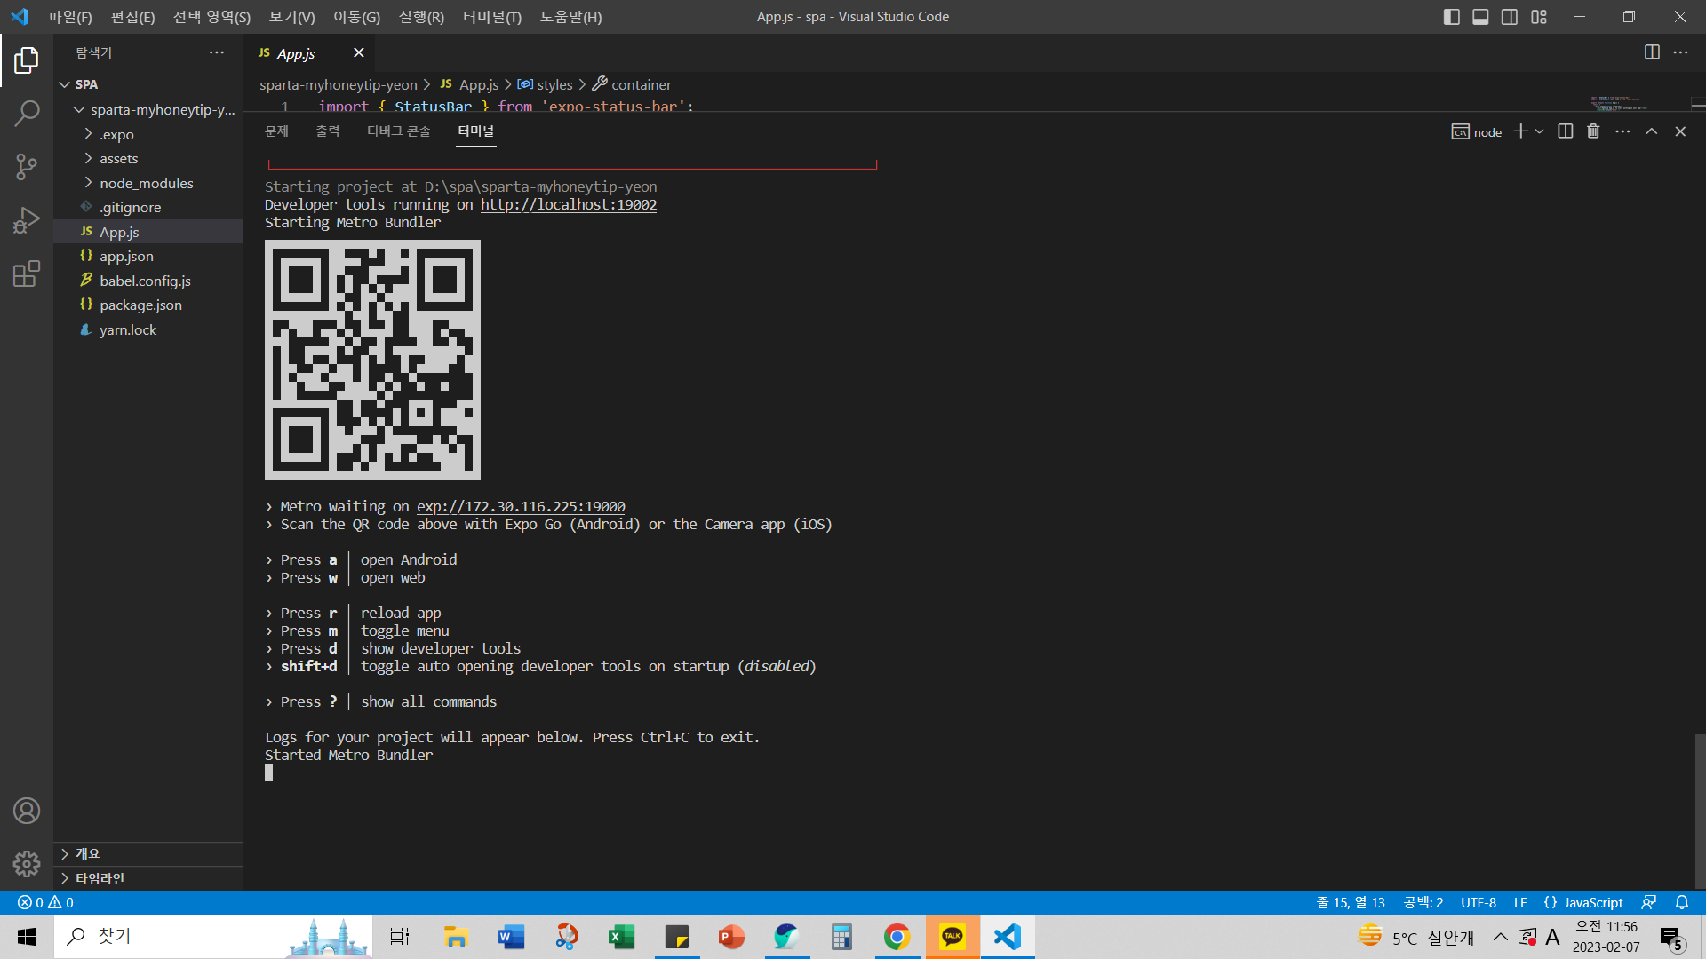Open feedback icon in status bar
This screenshot has height=959, width=1706.
coord(1648,902)
